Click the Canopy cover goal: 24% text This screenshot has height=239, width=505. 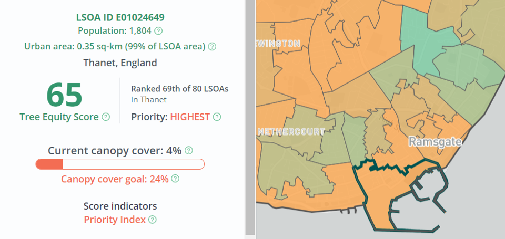(x=115, y=179)
